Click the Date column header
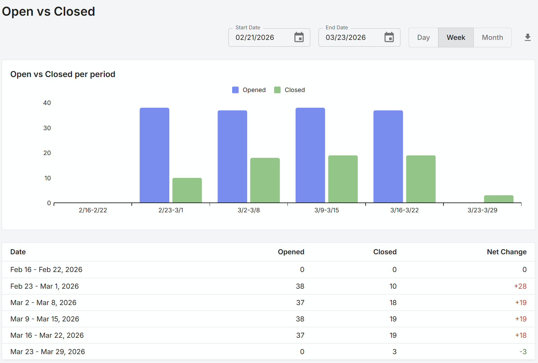Viewport: 538px width, 363px height. pyautogui.click(x=18, y=252)
